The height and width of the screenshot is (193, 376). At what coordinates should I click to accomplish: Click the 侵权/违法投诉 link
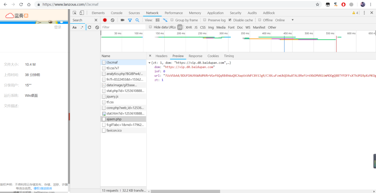(43, 188)
